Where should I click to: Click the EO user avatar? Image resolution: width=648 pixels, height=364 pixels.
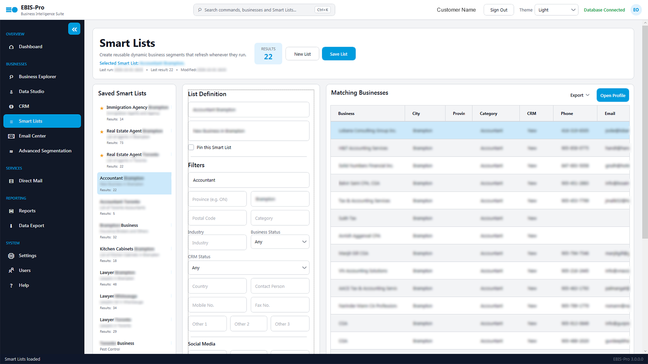pos(636,10)
